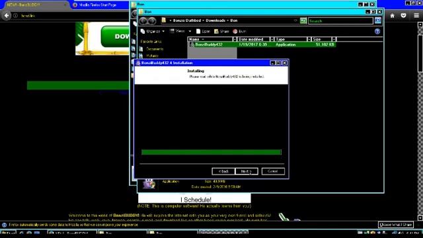Expand the arrow after Downloads in breadcrumb
The height and width of the screenshot is (238, 423).
coord(227,20)
